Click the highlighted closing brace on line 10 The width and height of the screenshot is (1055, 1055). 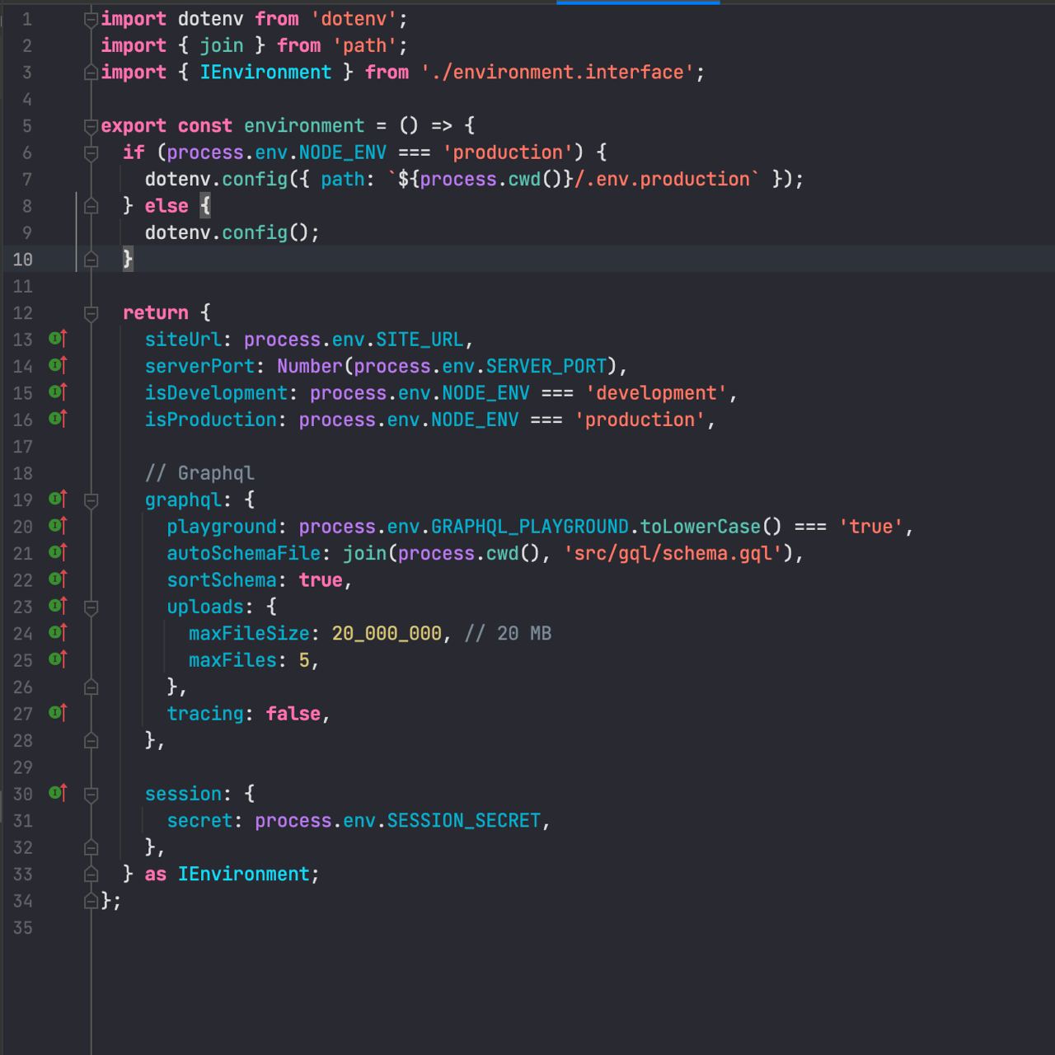(x=128, y=260)
